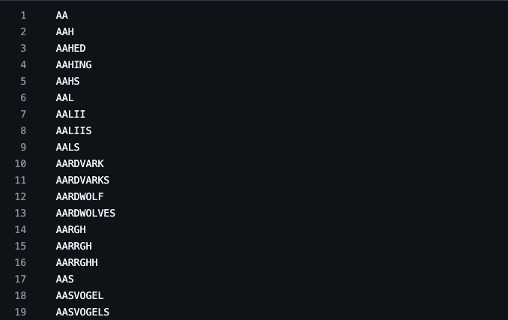Select line number 16 in the gutter

20,262
